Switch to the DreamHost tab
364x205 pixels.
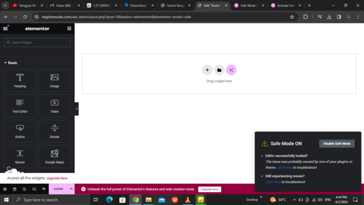tap(139, 6)
